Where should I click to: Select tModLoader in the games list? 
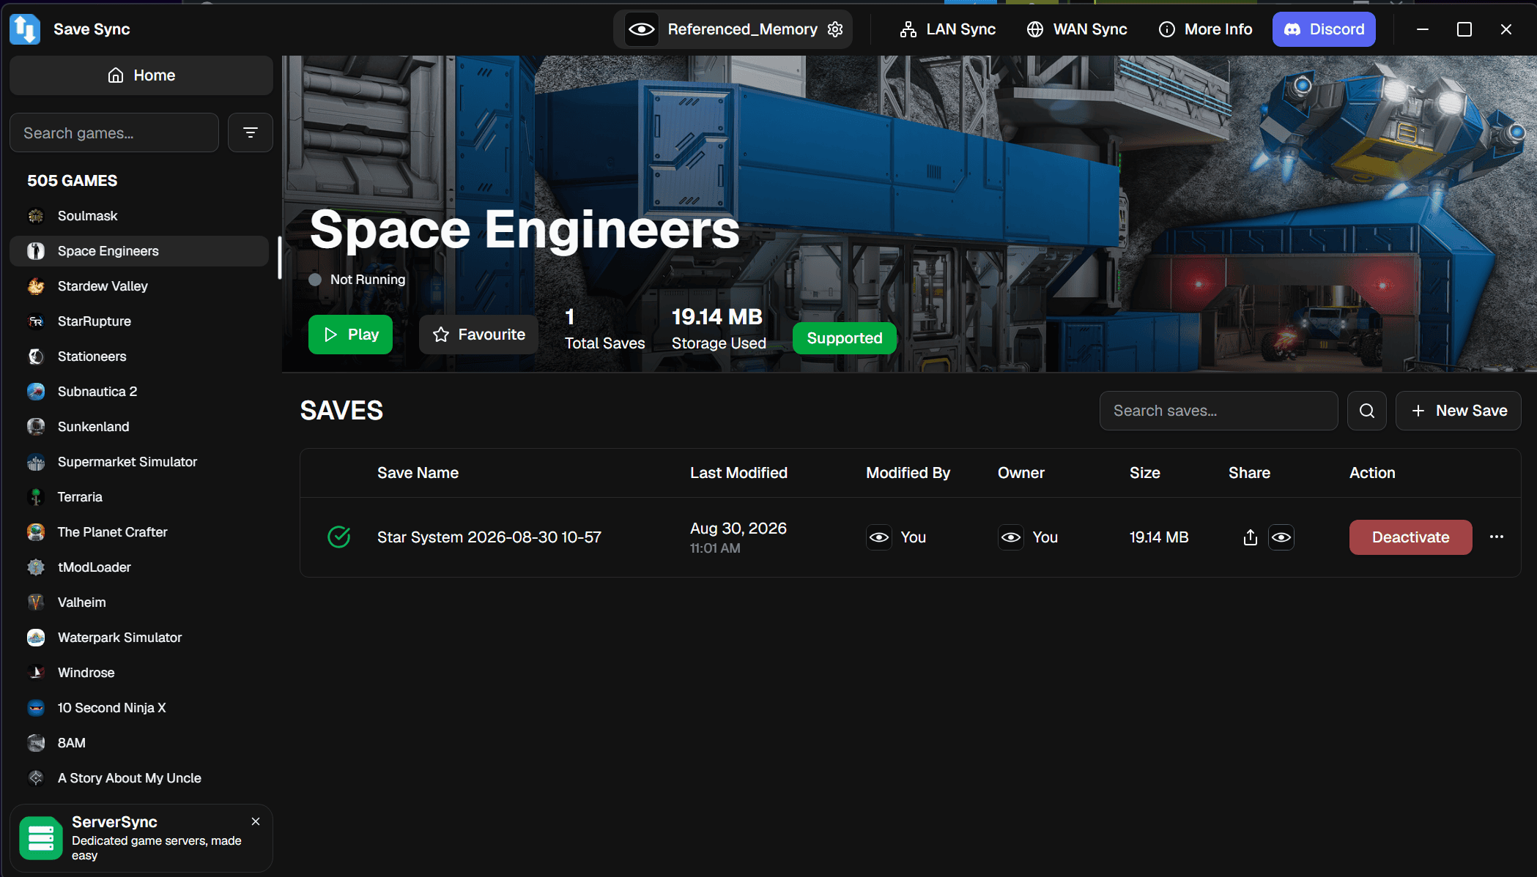139,567
